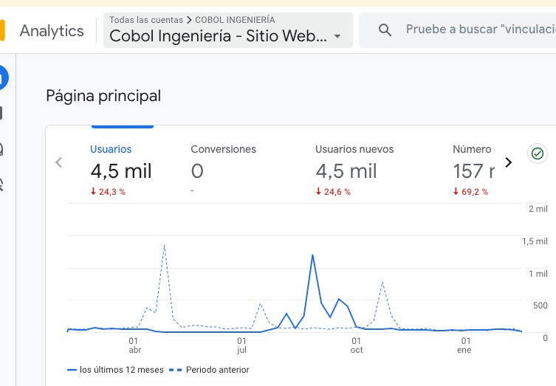This screenshot has height=386, width=556.
Task: Select the Usuarios nuevos metric tab
Action: click(x=354, y=170)
